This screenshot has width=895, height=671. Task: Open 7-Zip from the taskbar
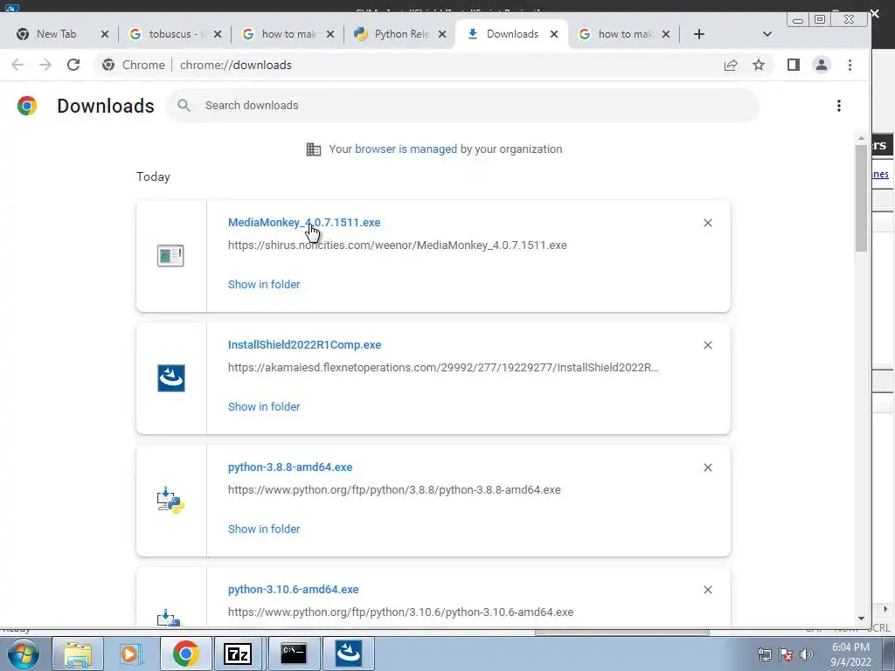238,654
